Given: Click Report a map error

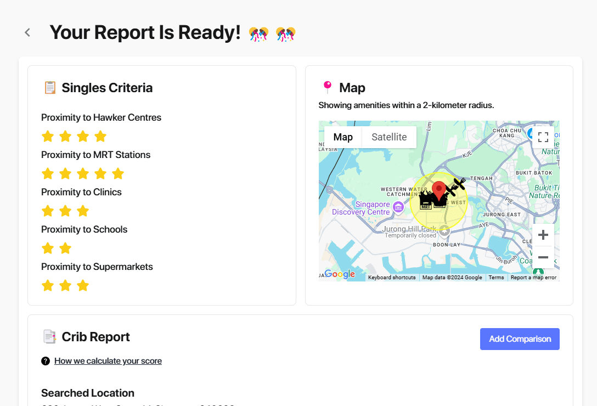Looking at the screenshot, I should click(533, 278).
